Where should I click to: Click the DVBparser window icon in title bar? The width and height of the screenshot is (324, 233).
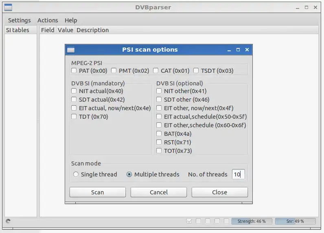coord(8,7)
